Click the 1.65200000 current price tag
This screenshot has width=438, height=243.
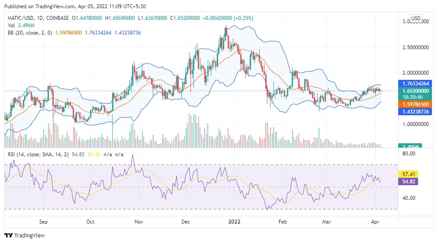click(415, 91)
